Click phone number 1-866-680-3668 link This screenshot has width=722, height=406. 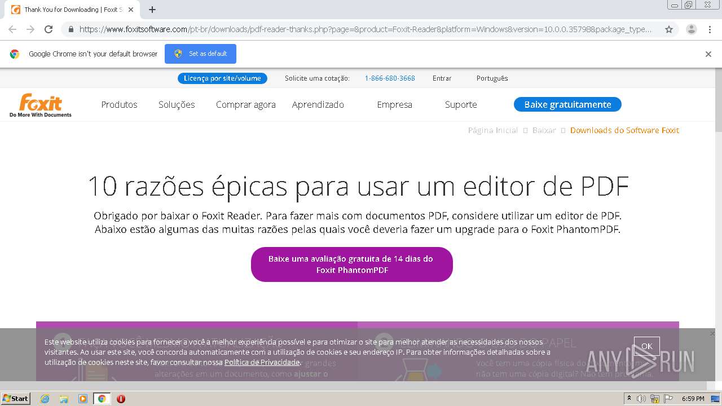390,78
